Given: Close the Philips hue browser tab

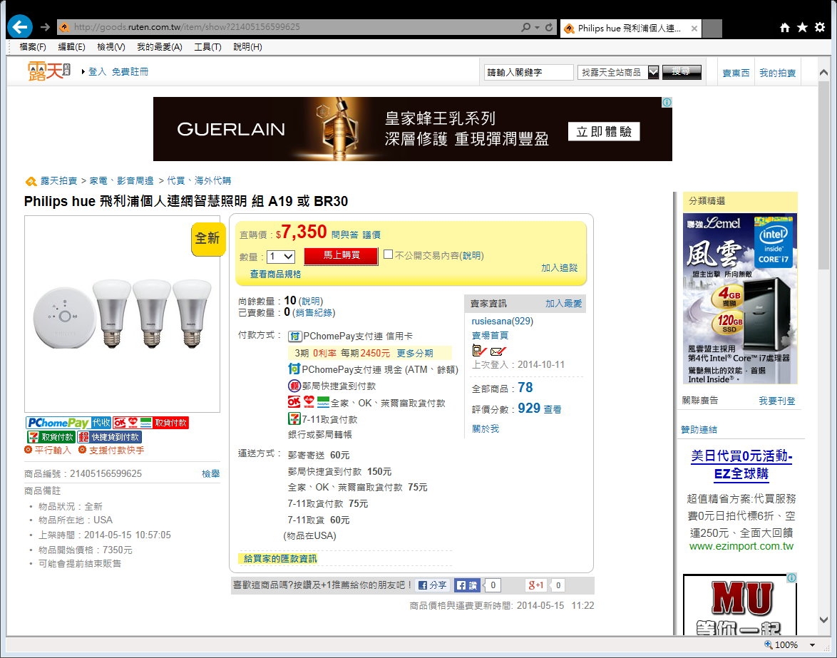Looking at the screenshot, I should pyautogui.click(x=694, y=29).
